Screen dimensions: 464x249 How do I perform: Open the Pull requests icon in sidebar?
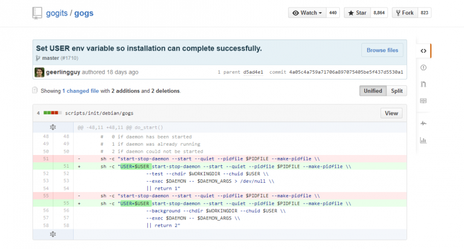pyautogui.click(x=423, y=84)
